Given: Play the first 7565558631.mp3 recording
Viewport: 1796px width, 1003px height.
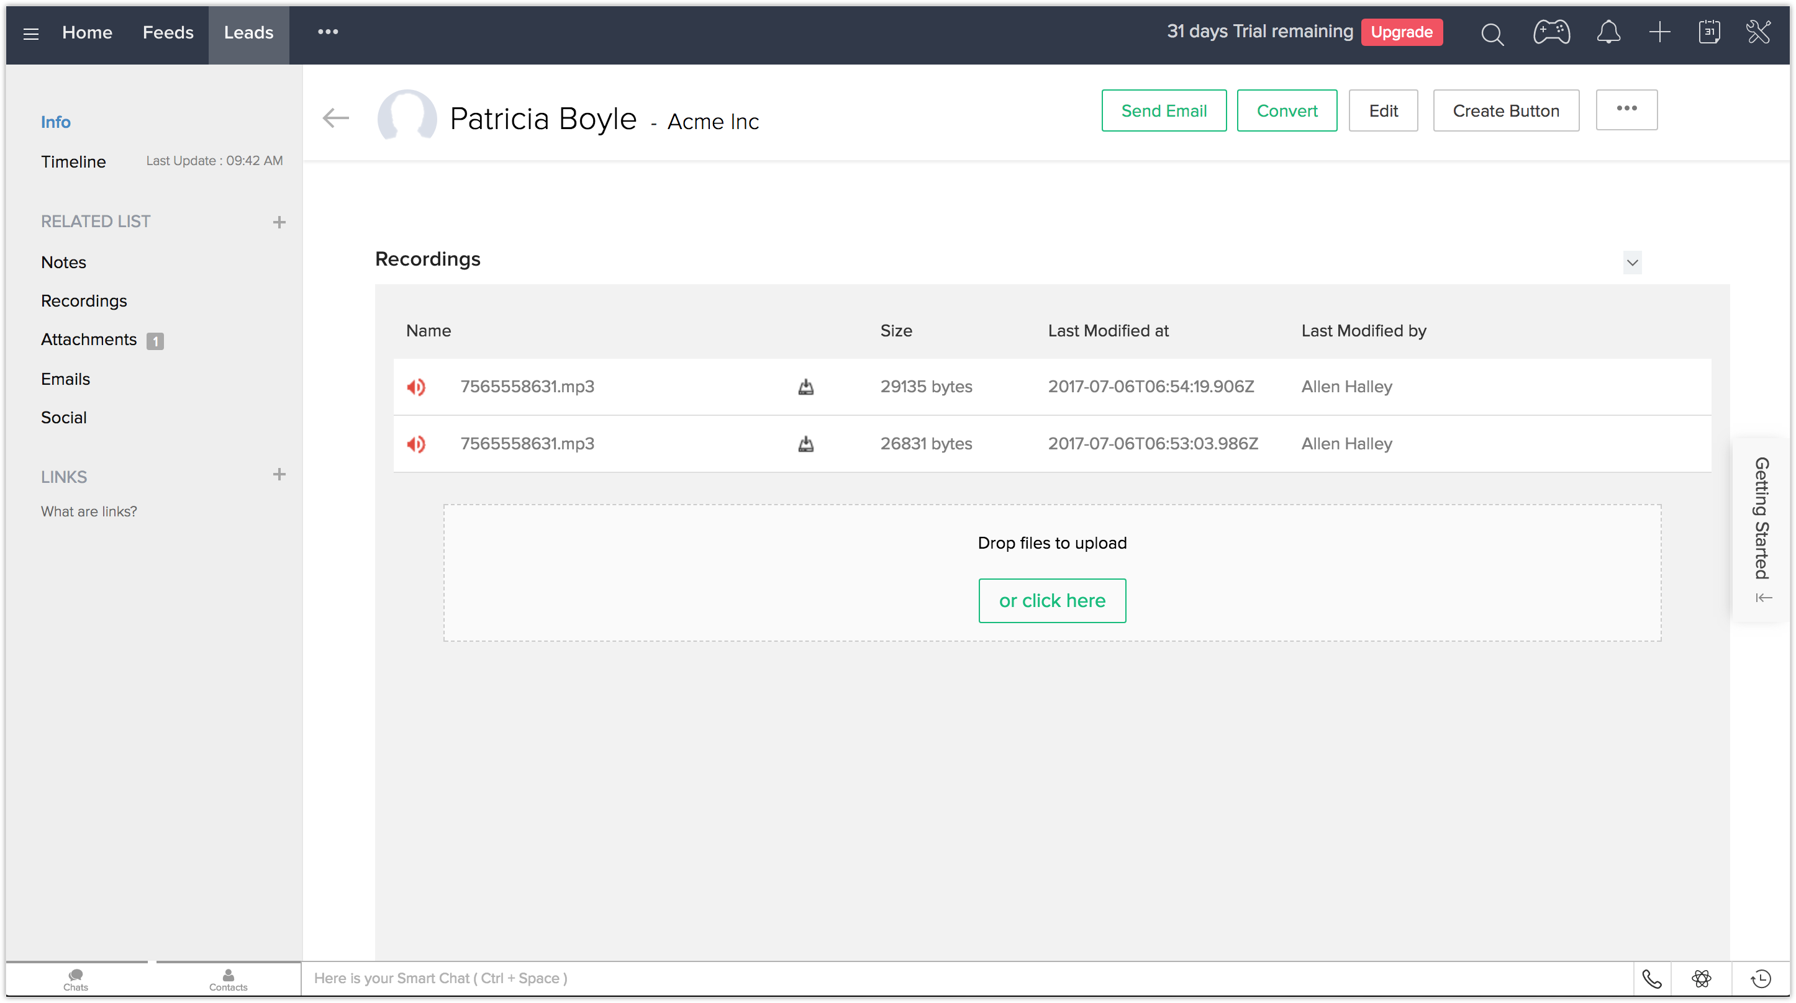Looking at the screenshot, I should (x=416, y=387).
